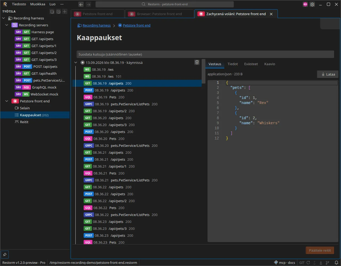341x266 pixels.
Task: Close the Zachycená volání tab
Action: coord(271,14)
